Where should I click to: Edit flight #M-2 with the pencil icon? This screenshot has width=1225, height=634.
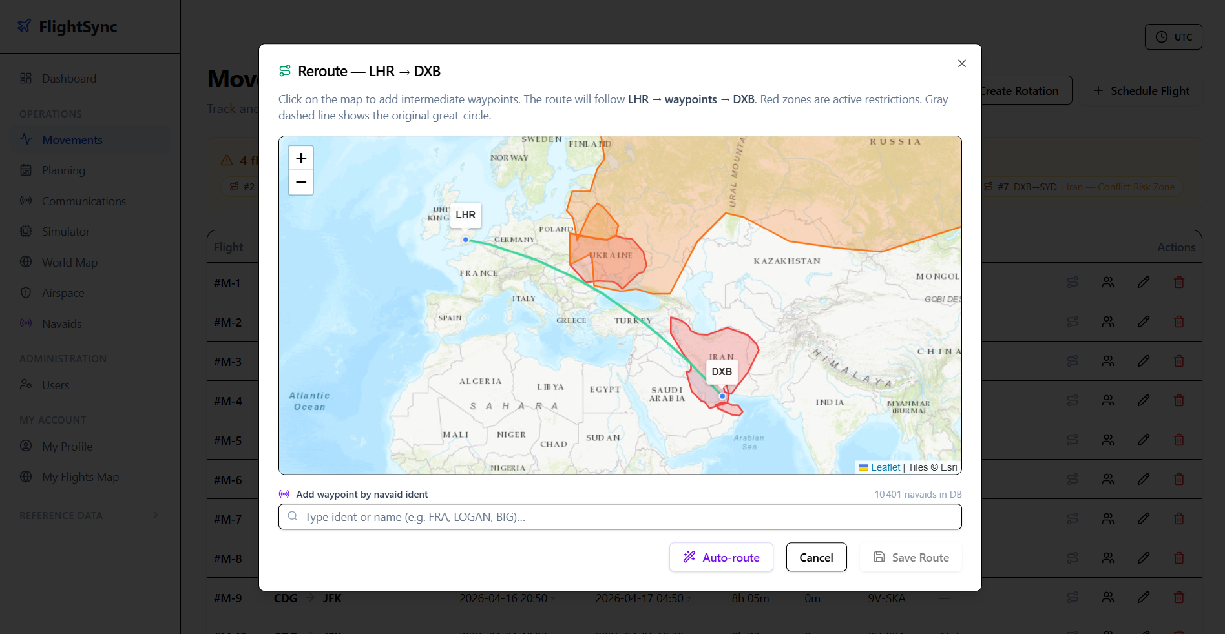tap(1144, 322)
